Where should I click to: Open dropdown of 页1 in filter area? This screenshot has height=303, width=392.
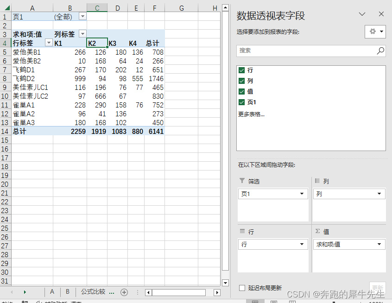click(302, 194)
